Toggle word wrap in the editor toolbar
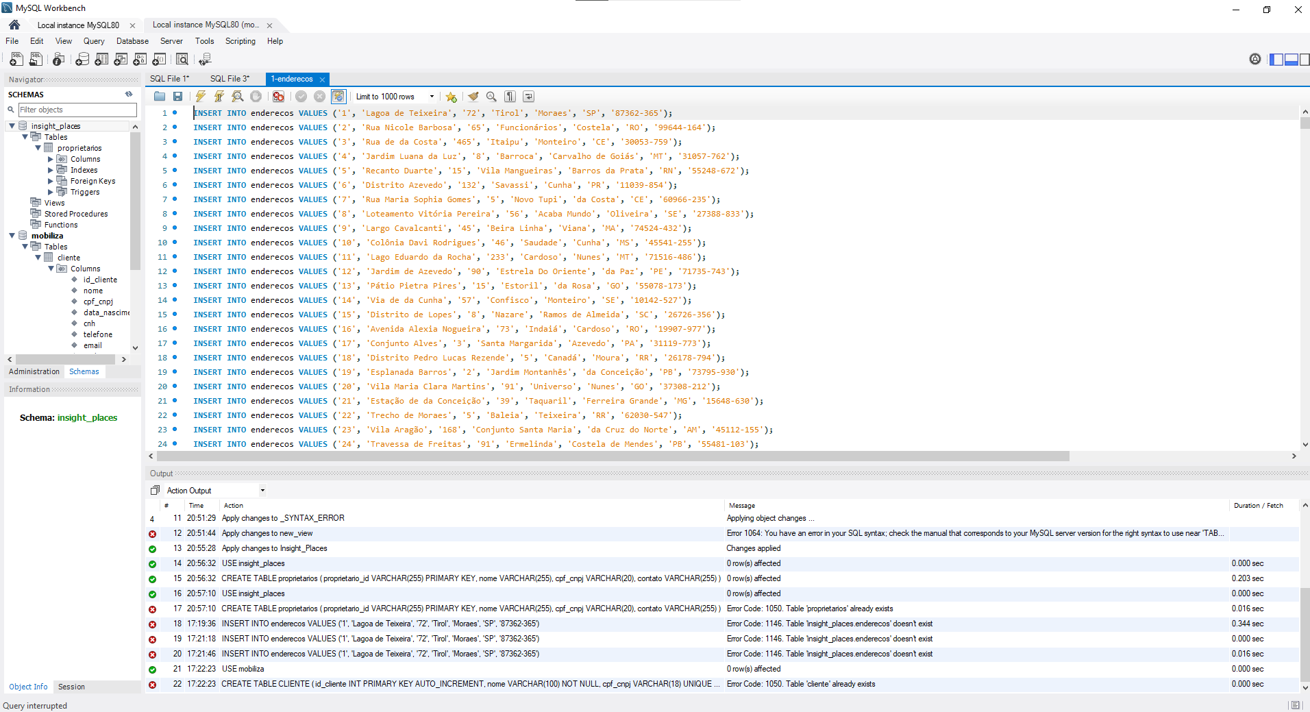The height and width of the screenshot is (712, 1310). [x=528, y=97]
